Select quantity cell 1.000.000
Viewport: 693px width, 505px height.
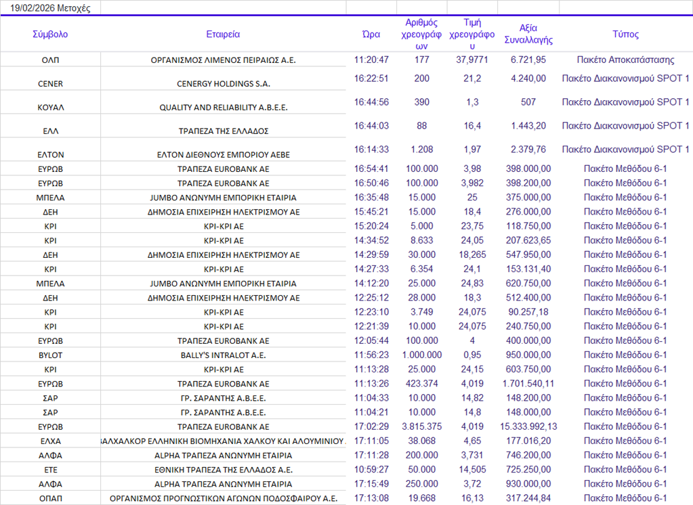pos(421,355)
